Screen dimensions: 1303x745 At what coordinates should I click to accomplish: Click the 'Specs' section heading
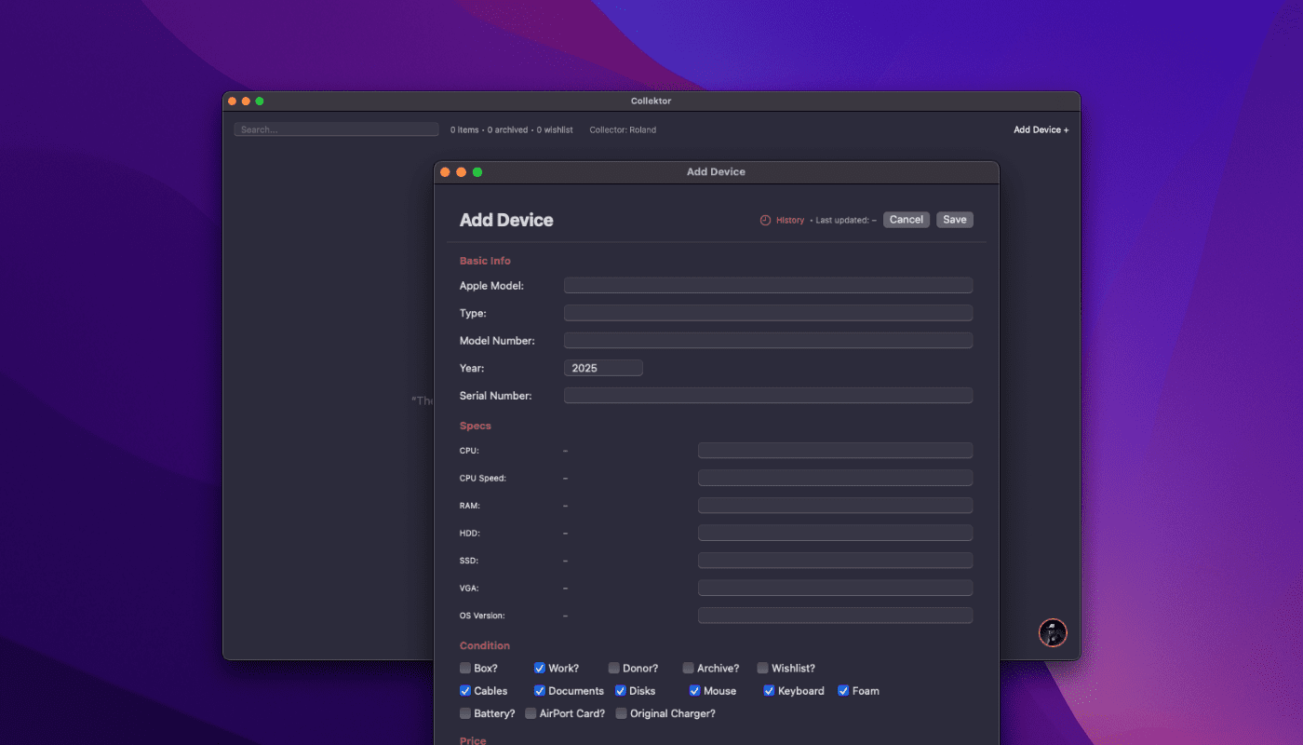[x=476, y=426]
